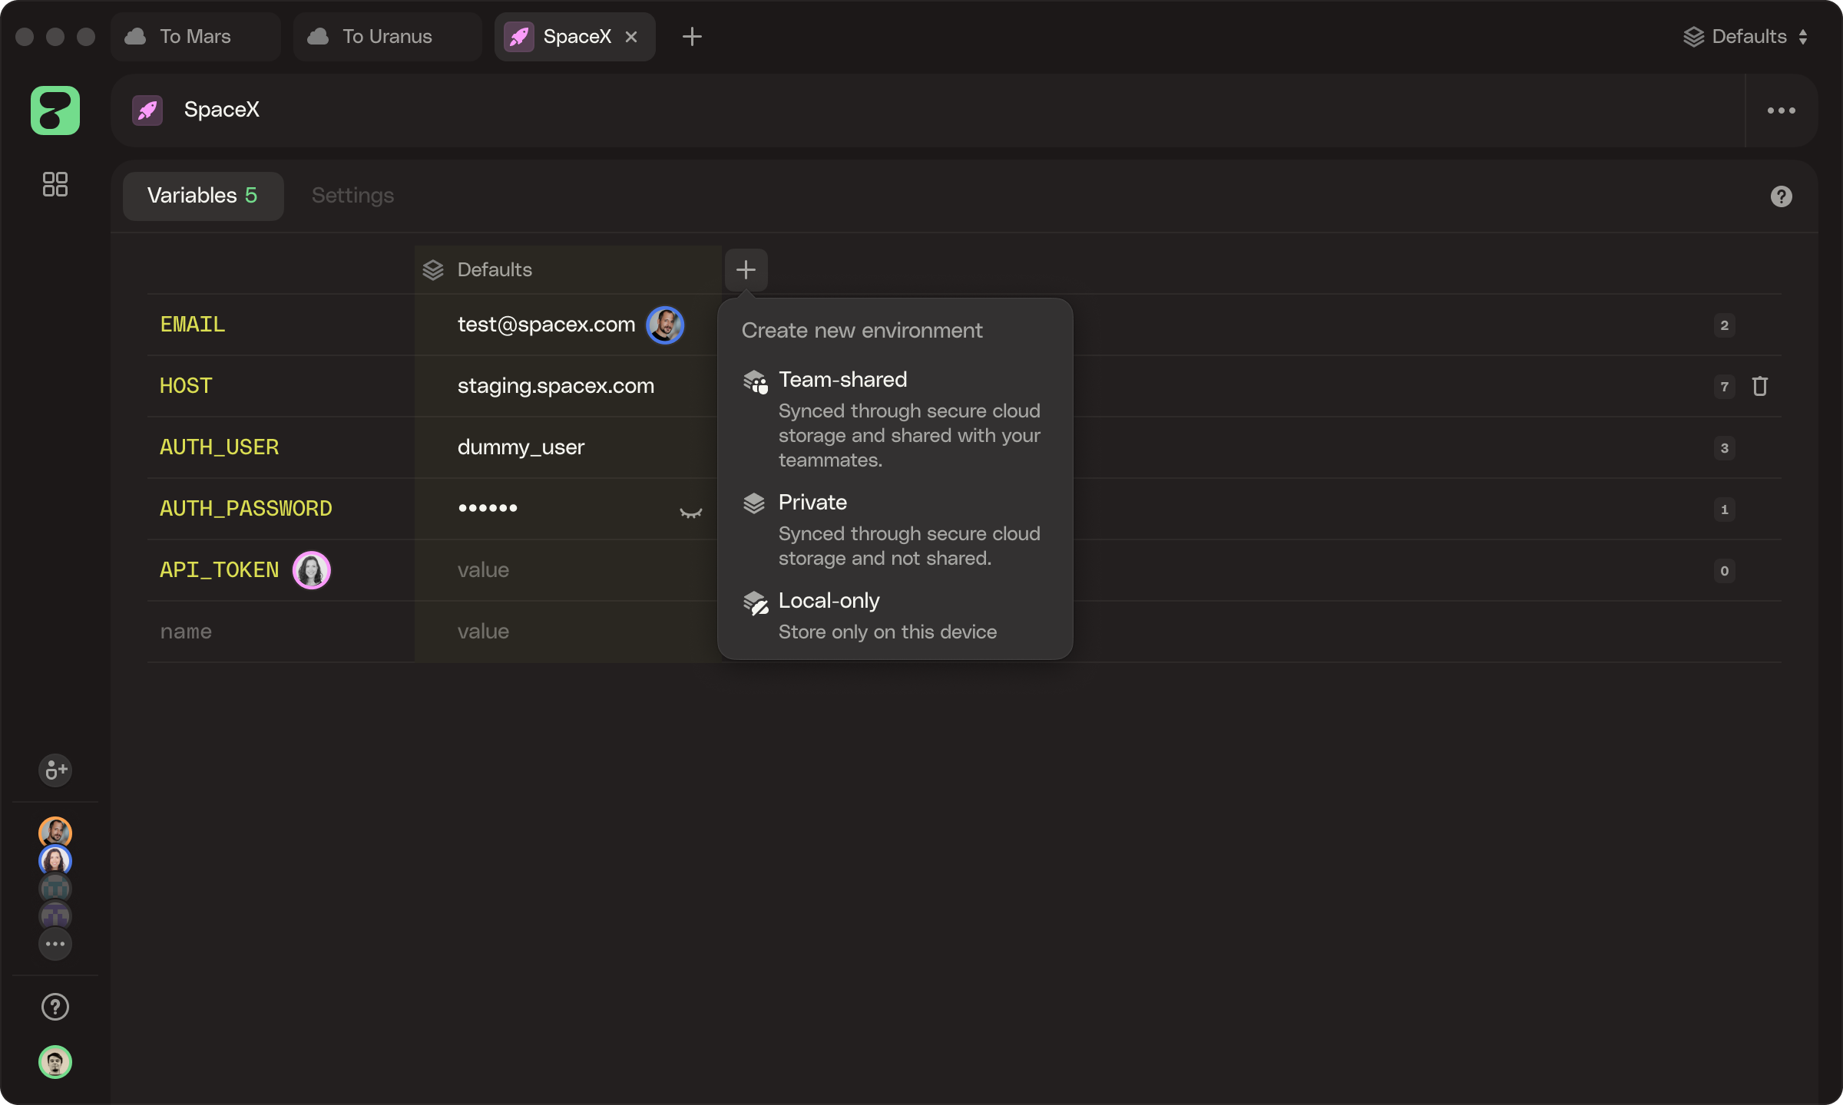Click the help icon near Settings tab
Image resolution: width=1843 pixels, height=1105 pixels.
1781,196
